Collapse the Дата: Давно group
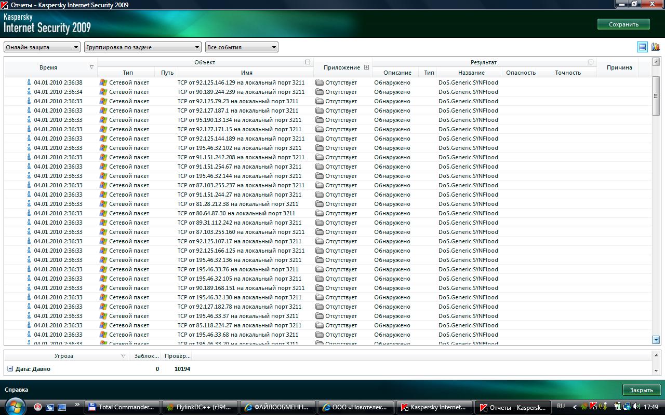665x415 pixels. coord(10,369)
